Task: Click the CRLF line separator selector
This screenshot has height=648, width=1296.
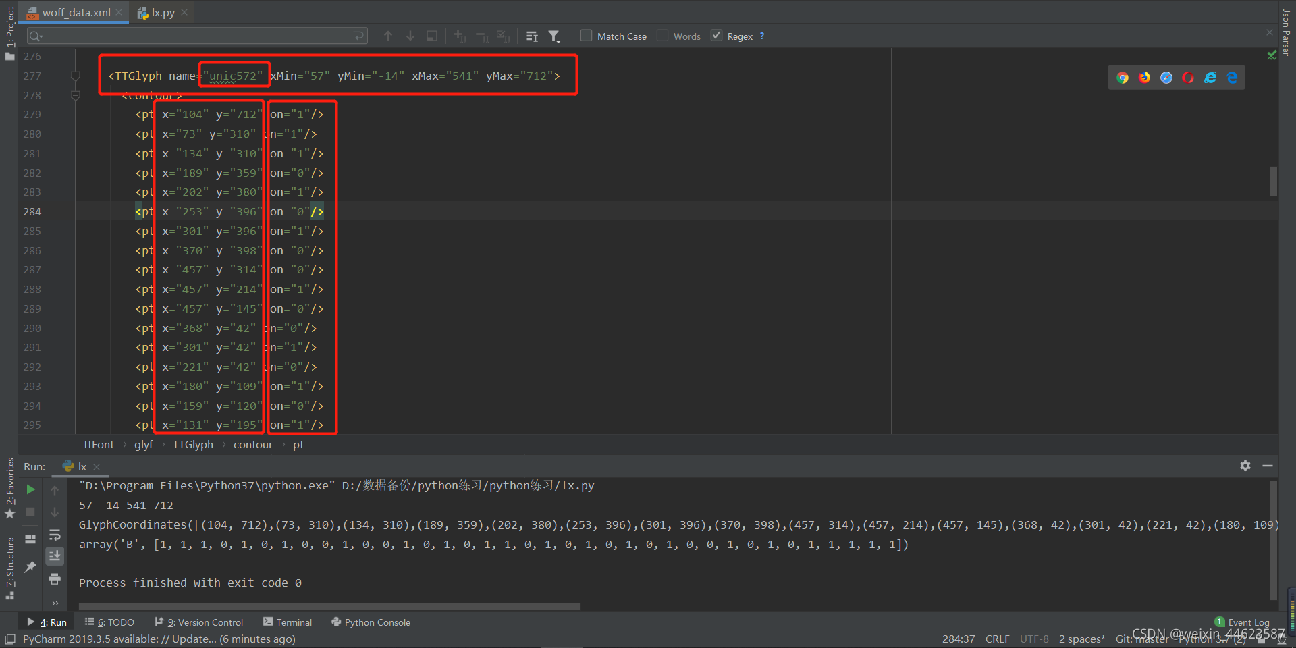Action: 998,639
